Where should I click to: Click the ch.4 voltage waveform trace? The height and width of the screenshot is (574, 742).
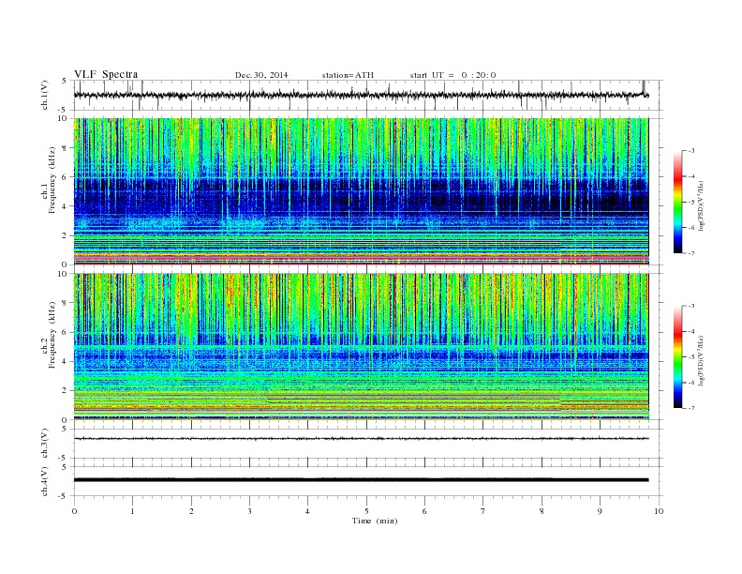tap(361, 480)
